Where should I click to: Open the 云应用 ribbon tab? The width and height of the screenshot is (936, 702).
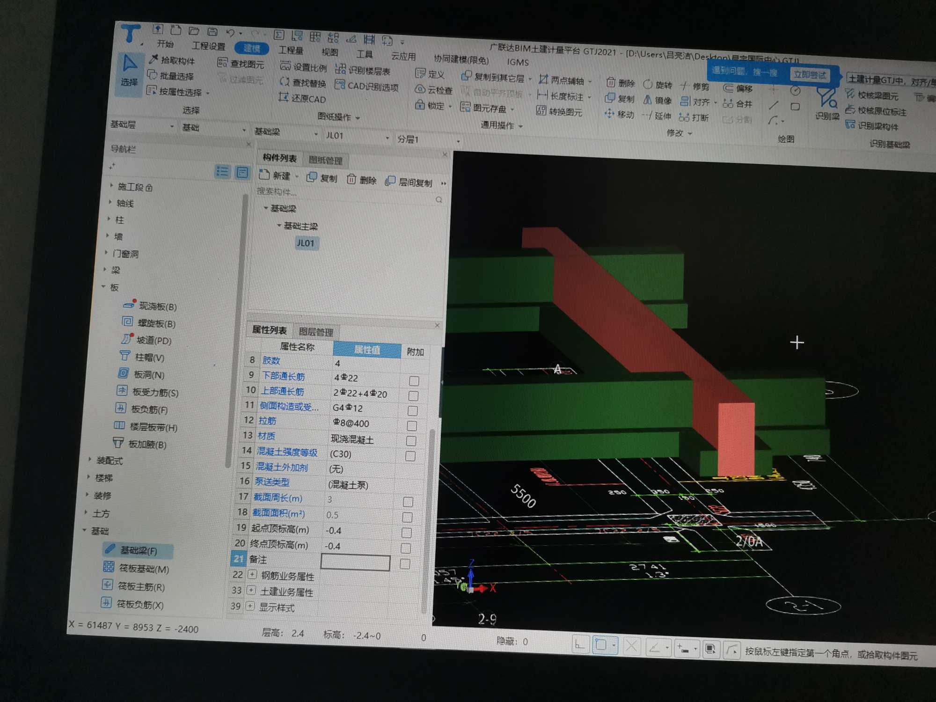[403, 56]
